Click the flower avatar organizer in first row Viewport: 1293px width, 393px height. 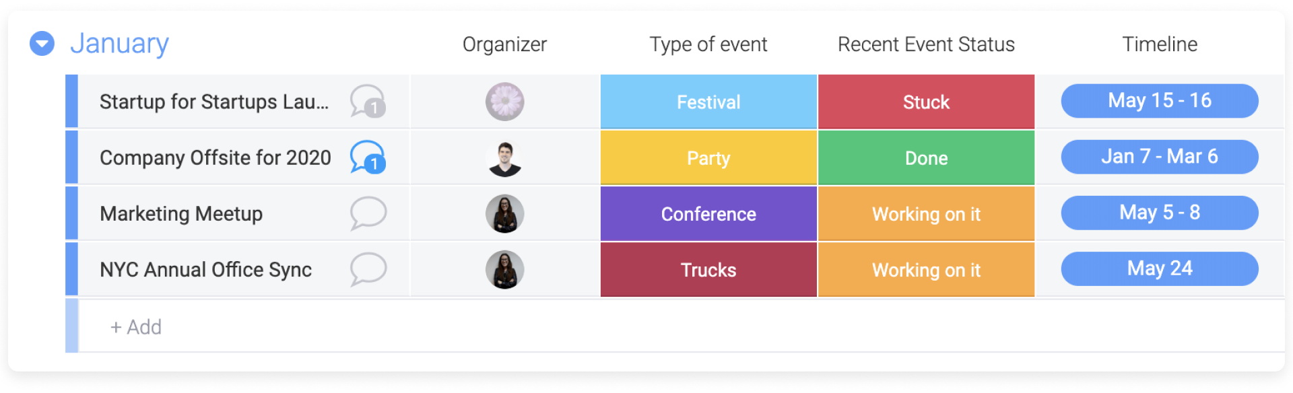505,102
